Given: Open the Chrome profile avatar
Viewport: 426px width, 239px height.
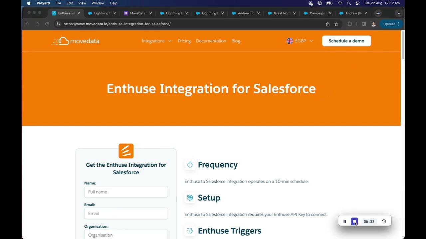Looking at the screenshot, I should coord(373,24).
